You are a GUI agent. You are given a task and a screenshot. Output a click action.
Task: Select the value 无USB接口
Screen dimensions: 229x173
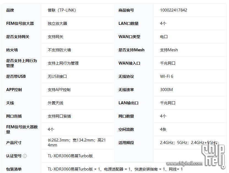point(57,76)
